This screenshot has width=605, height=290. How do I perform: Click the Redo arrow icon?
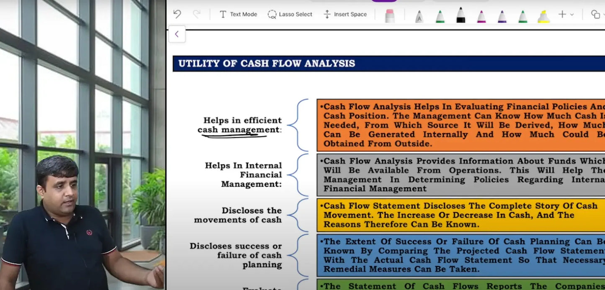[x=196, y=14]
